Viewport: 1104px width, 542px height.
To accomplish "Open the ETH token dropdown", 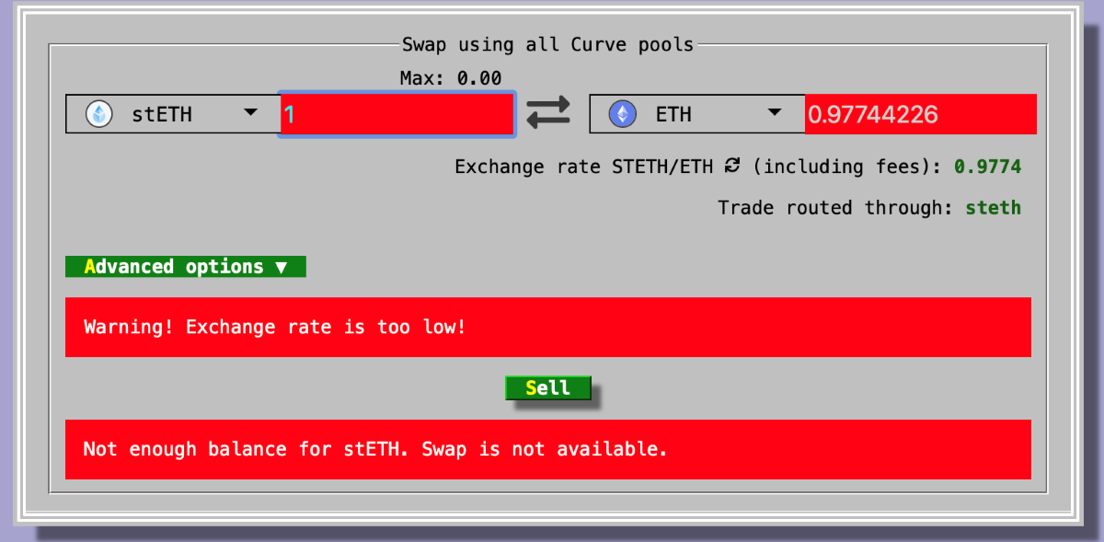I will click(696, 114).
